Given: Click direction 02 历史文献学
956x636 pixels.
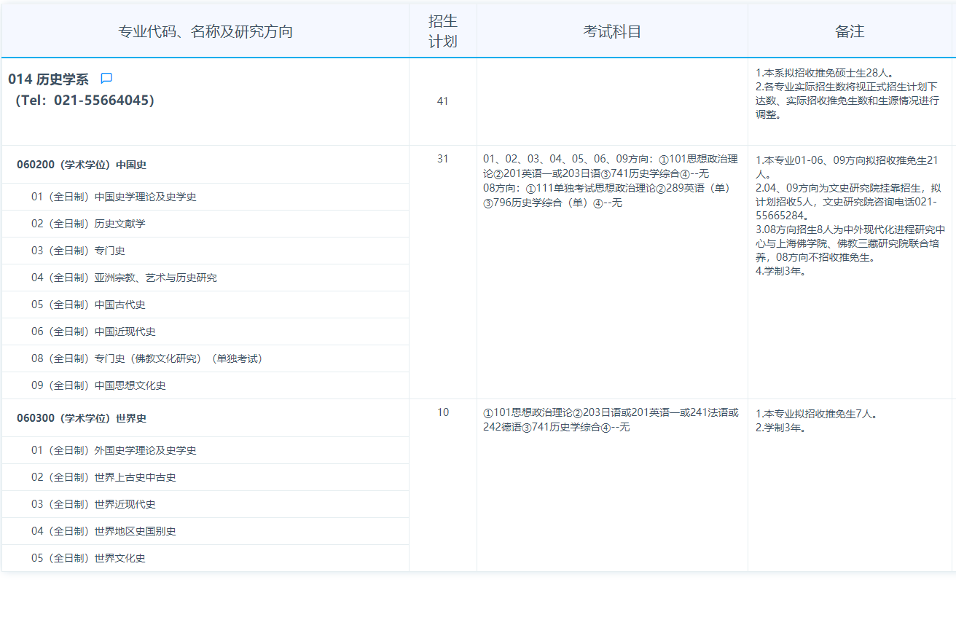Looking at the screenshot, I should [87, 224].
